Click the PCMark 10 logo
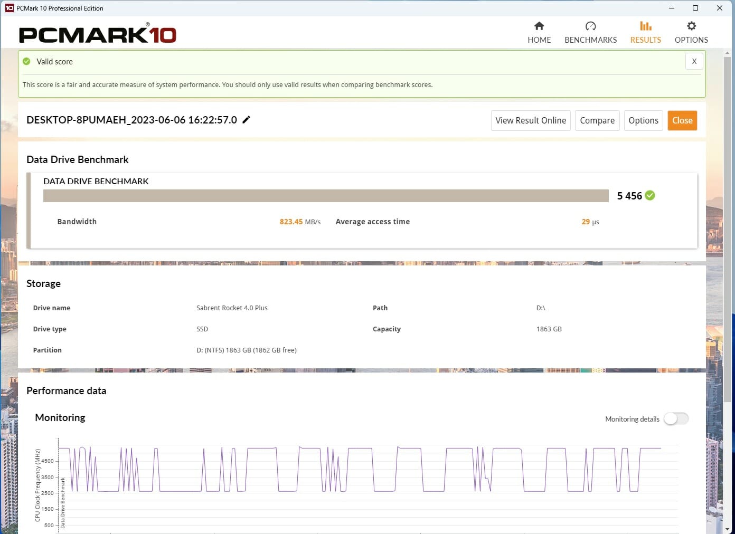 (98, 34)
